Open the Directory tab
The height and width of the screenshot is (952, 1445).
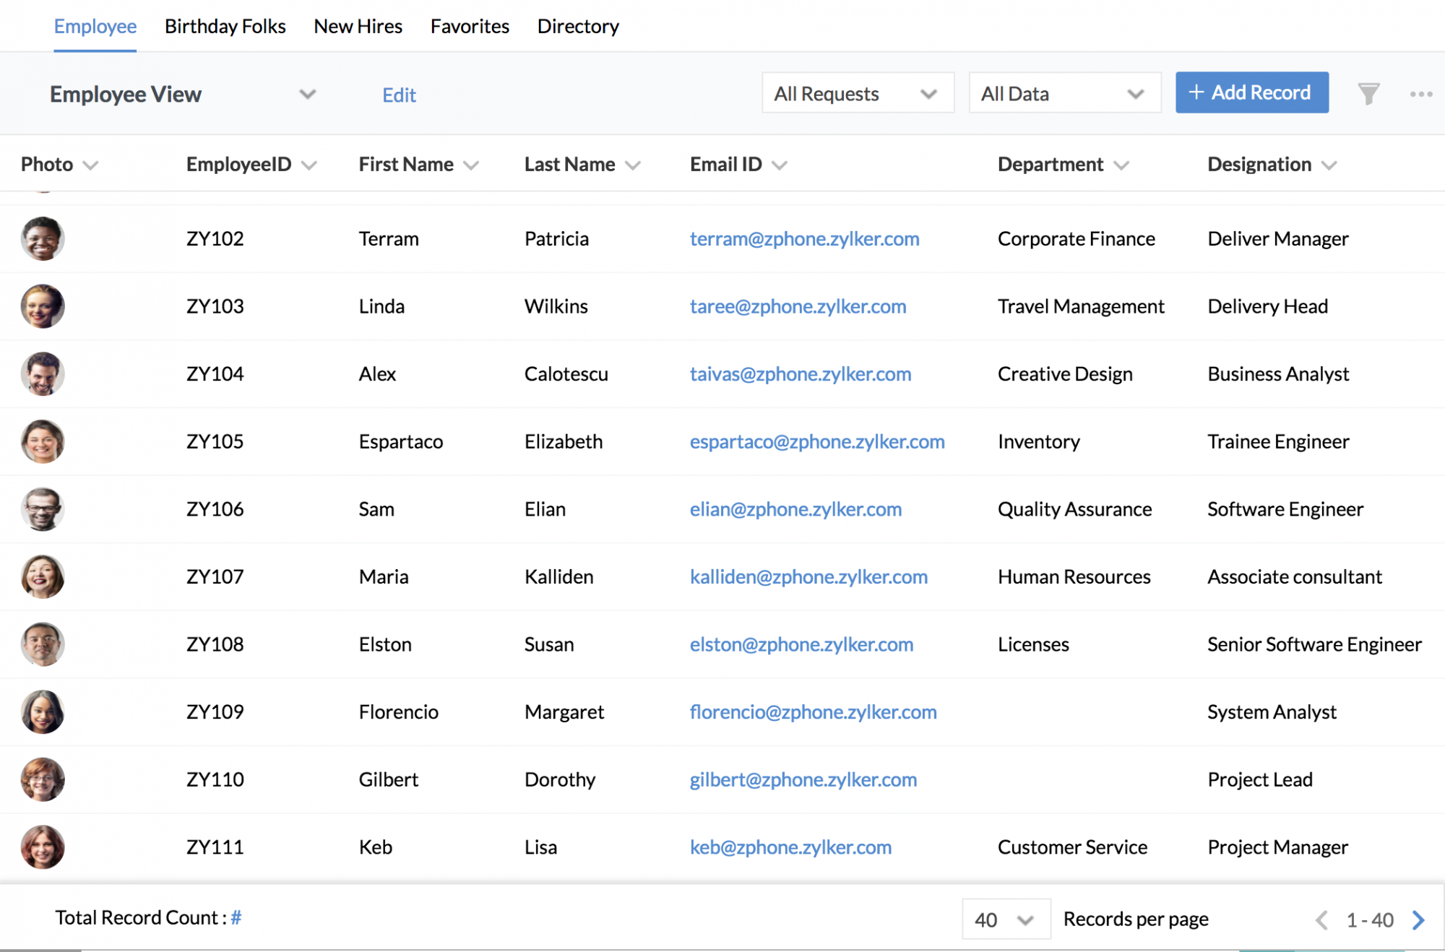577,27
